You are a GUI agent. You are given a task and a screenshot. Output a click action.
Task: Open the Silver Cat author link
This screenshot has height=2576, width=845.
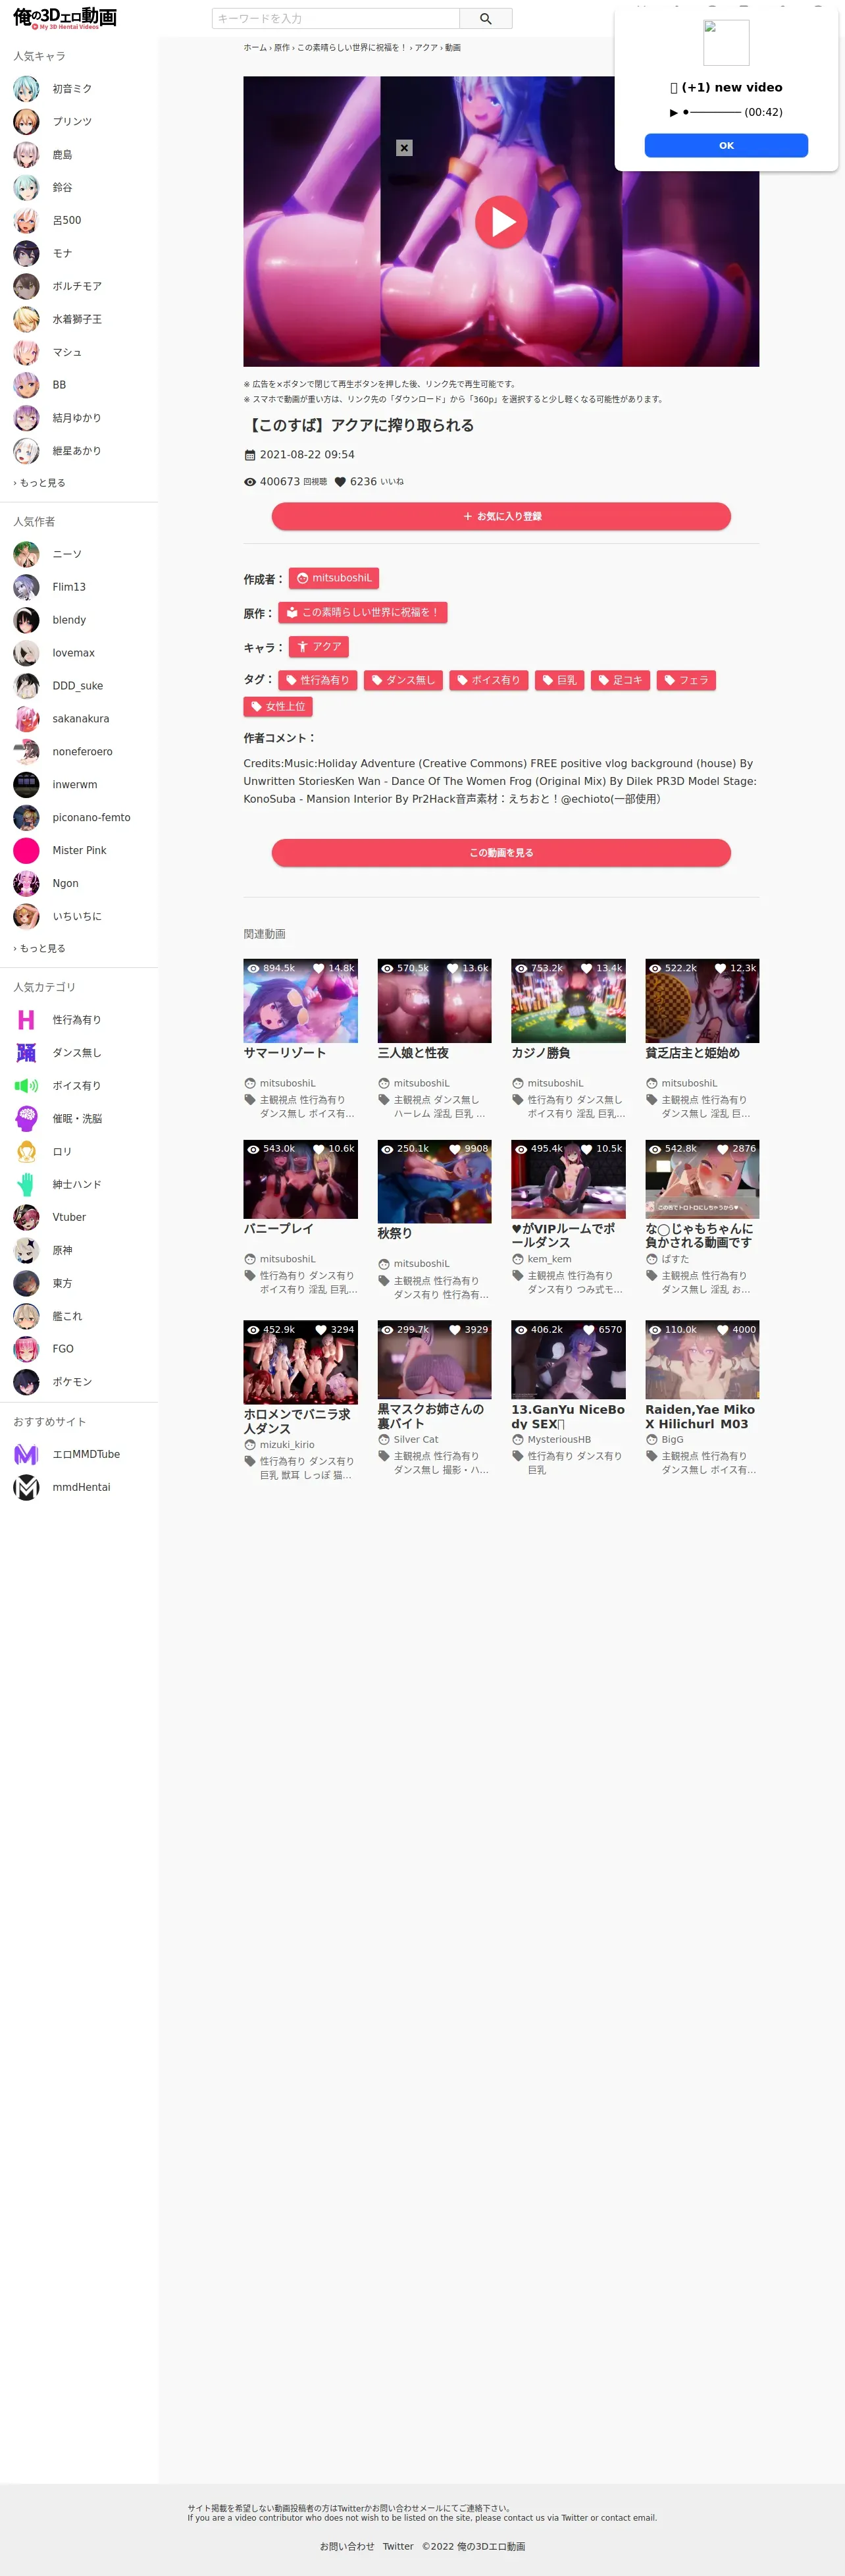416,1440
